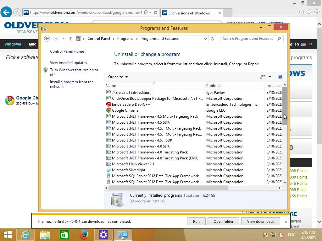Select ClickOnce Bootstrapper Package row

click(193, 98)
